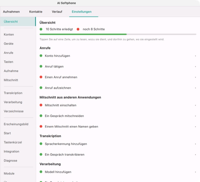Expand Ein Gespräch transkribieren row arrow

coord(195,155)
